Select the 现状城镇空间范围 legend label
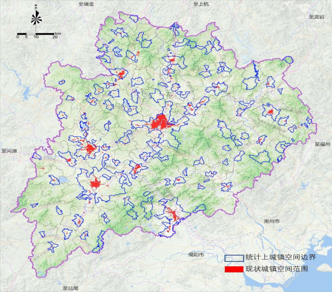 (x=277, y=269)
